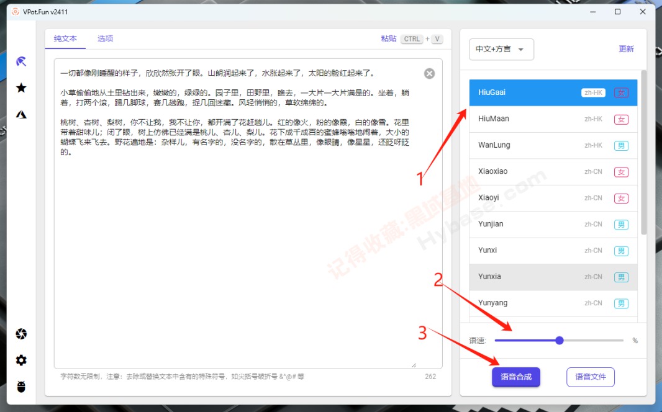Open settings gear icon in sidebar

21,360
